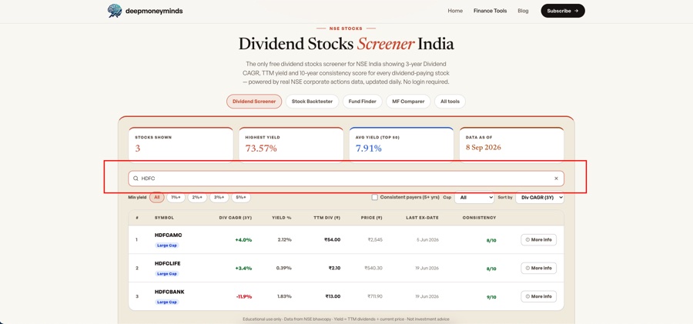Select the 2%+ min yield filter
This screenshot has width=693, height=324.
point(198,197)
